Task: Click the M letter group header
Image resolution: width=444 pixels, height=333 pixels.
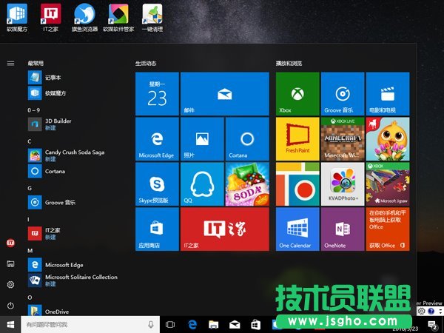Action: pyautogui.click(x=30, y=251)
